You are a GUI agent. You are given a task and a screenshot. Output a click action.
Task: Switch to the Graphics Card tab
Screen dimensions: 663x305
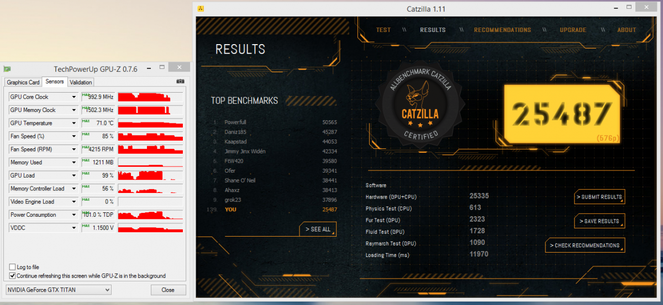pos(23,82)
